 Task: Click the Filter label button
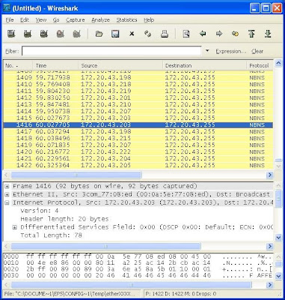(x=12, y=51)
